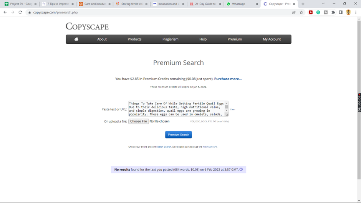Toggle the browser side panel icon
The width and height of the screenshot is (361, 203).
[341, 12]
